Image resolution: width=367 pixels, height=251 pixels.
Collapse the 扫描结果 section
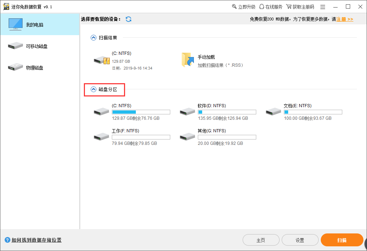pyautogui.click(x=94, y=38)
